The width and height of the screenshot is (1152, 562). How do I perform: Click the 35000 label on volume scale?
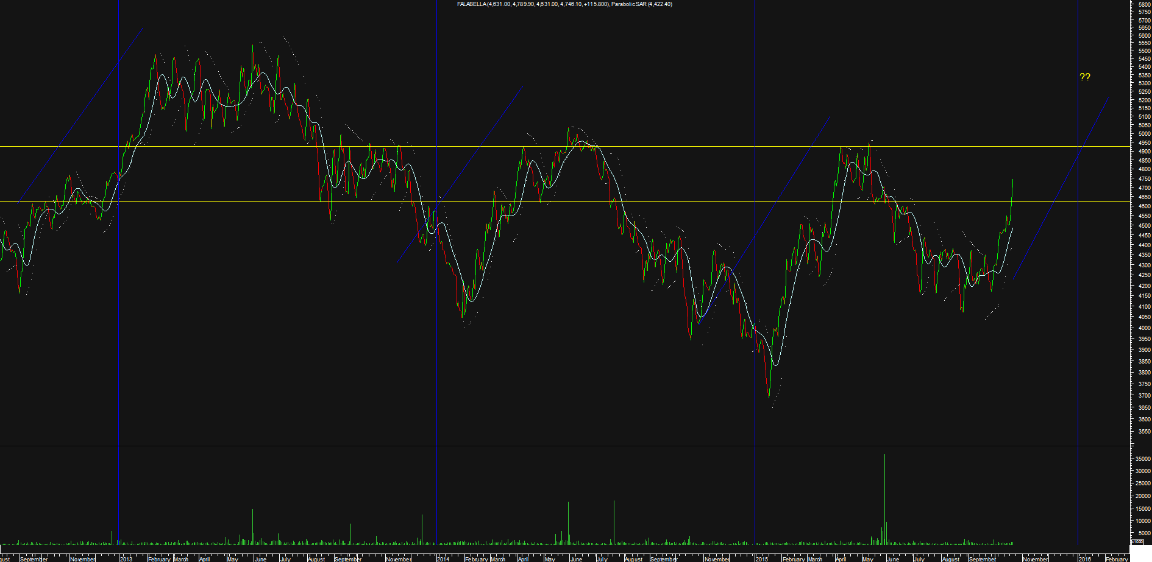(1142, 459)
